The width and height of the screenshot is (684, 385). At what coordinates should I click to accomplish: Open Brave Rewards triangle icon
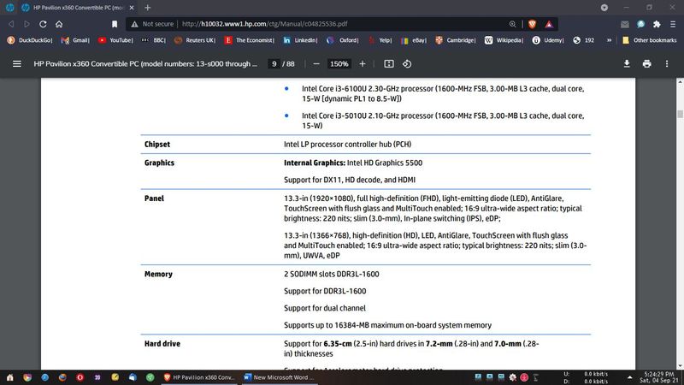tap(549, 24)
